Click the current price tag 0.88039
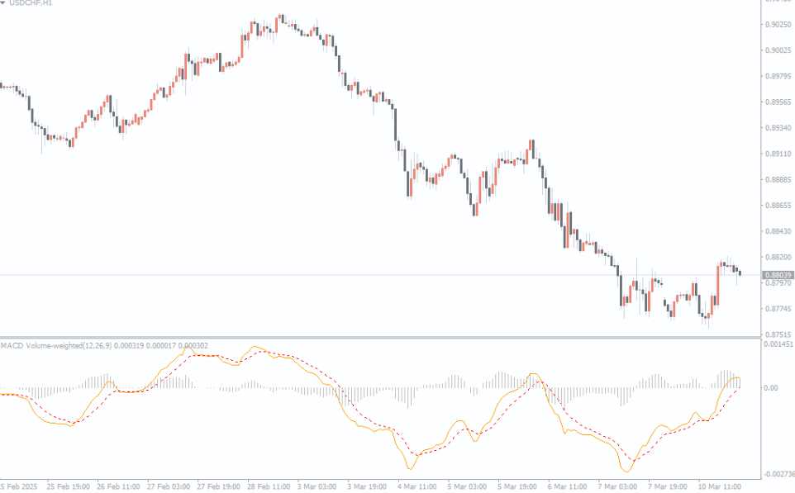This screenshot has height=493, width=795. [778, 275]
